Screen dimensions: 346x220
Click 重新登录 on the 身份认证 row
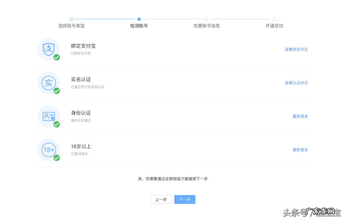pos(300,116)
